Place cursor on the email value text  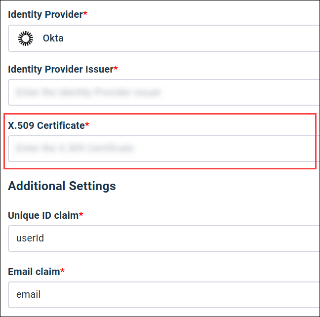click(x=29, y=294)
